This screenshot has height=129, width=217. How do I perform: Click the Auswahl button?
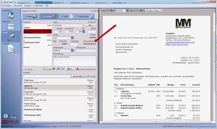(91, 76)
